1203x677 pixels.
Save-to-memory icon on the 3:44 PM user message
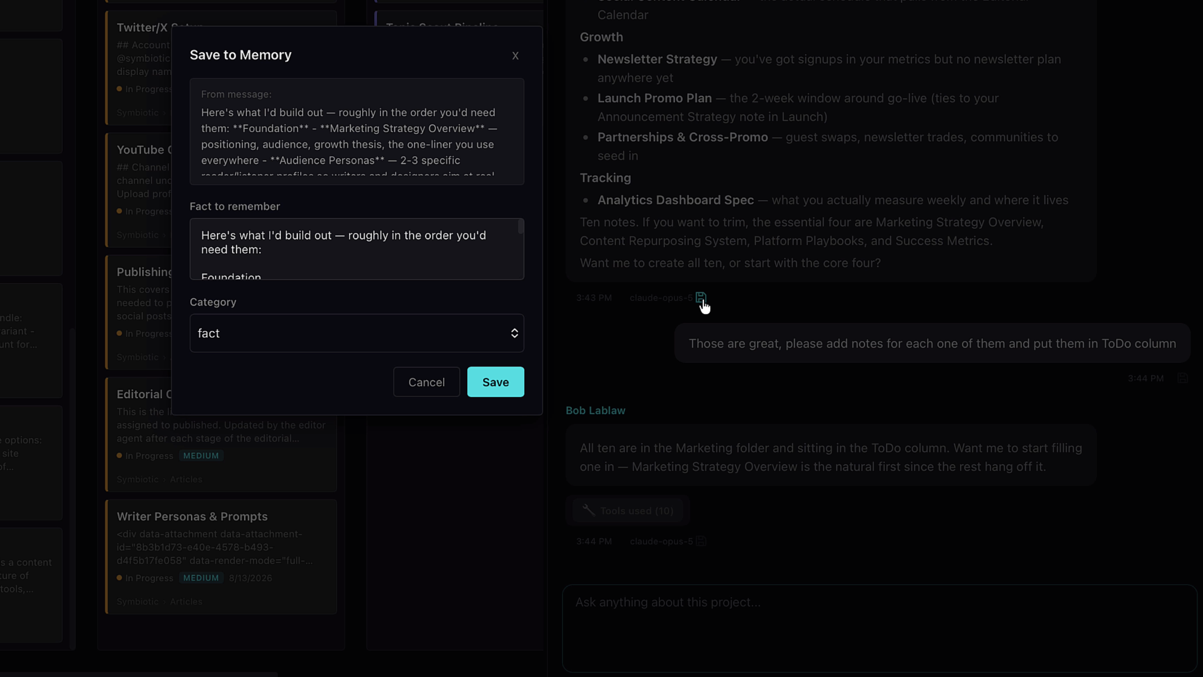coord(1182,378)
